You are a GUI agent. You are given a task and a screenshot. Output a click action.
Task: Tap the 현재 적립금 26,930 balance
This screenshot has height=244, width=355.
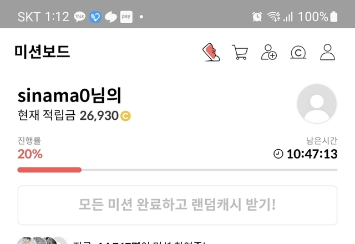(x=74, y=115)
